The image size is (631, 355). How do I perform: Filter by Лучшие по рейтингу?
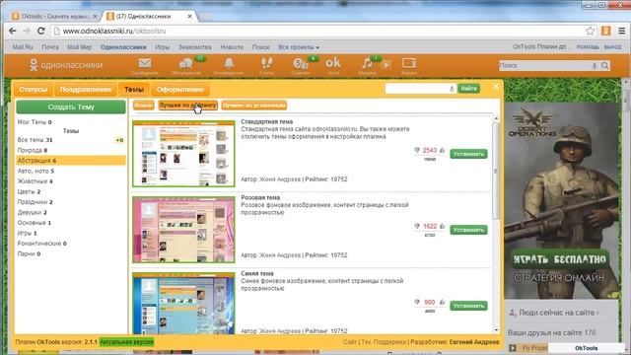[188, 106]
